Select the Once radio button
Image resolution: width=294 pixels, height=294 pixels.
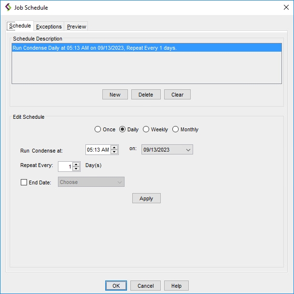pyautogui.click(x=98, y=129)
